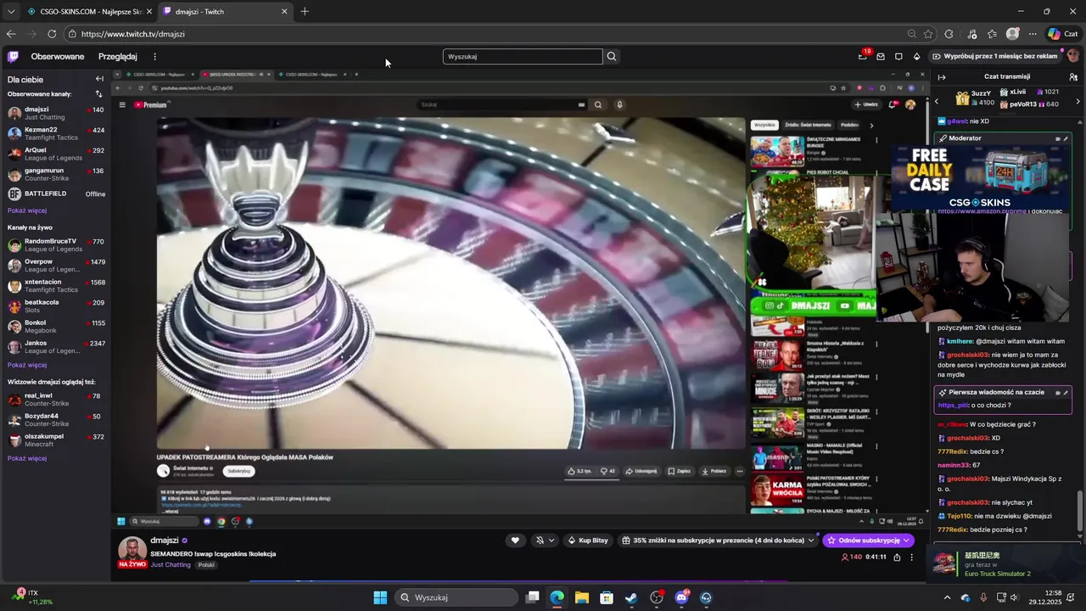This screenshot has width=1086, height=611.
Task: Open Windows Start button
Action: (380, 597)
